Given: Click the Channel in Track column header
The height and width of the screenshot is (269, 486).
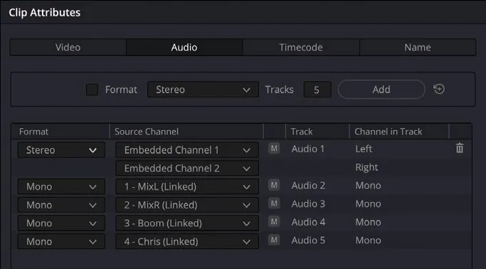Looking at the screenshot, I should [x=399, y=132].
